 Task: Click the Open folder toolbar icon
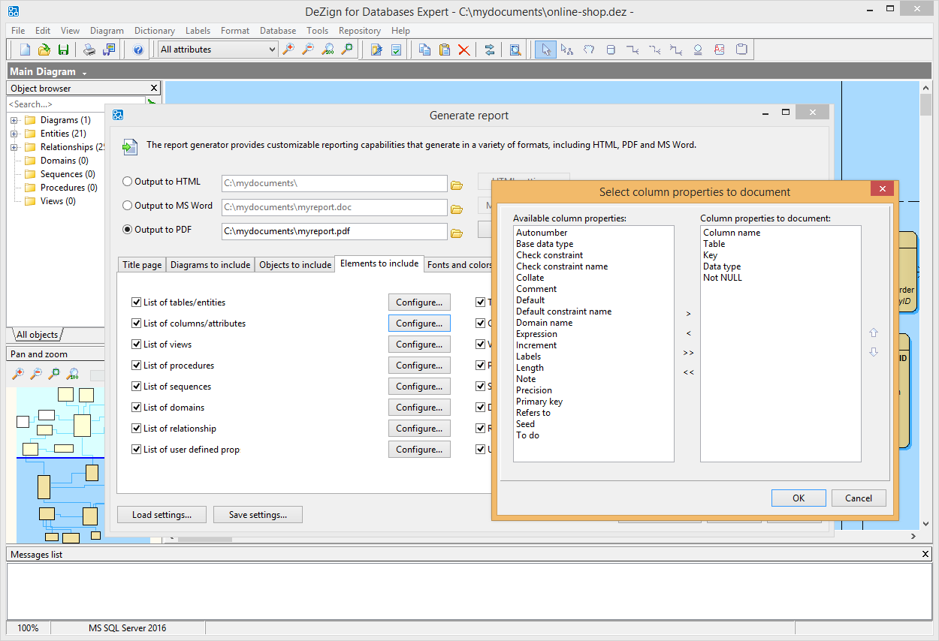(44, 50)
